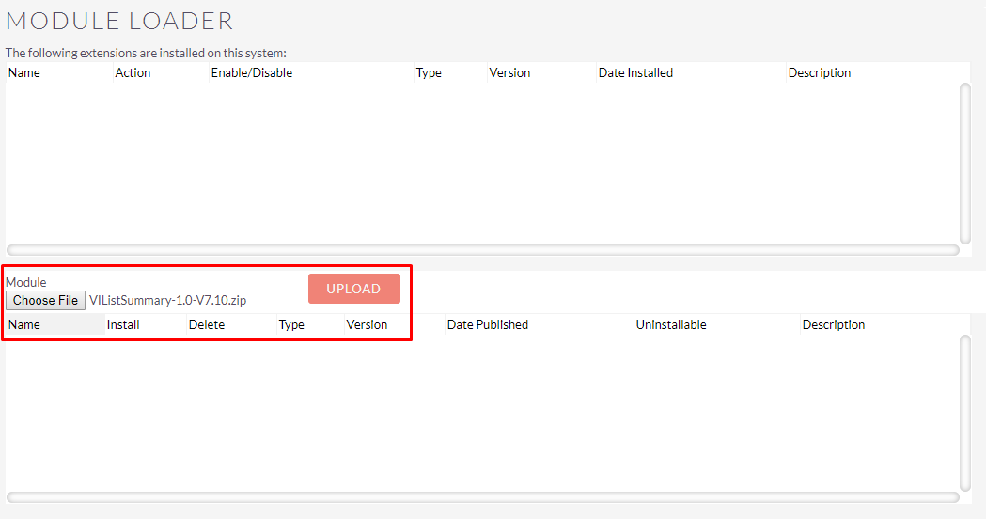Open the Choose File browser
986x519 pixels.
45,301
